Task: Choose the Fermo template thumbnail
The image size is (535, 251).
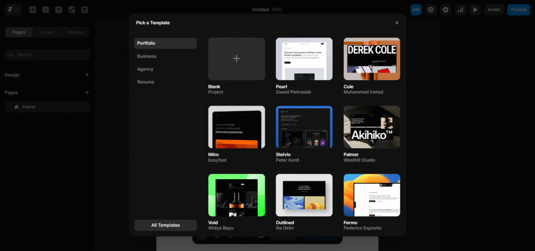Action: (x=372, y=195)
